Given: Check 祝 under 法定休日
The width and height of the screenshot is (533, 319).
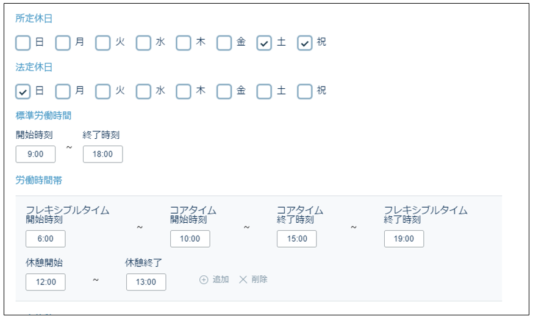Looking at the screenshot, I should [x=305, y=91].
